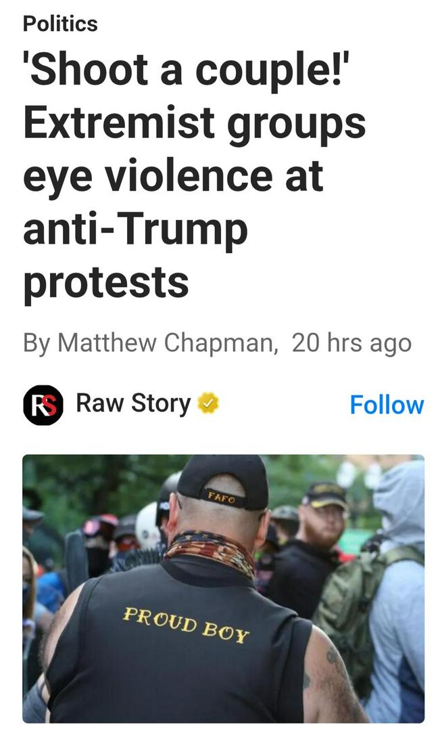The image size is (438, 731).
Task: Open the Politics category label
Action: 60,23
